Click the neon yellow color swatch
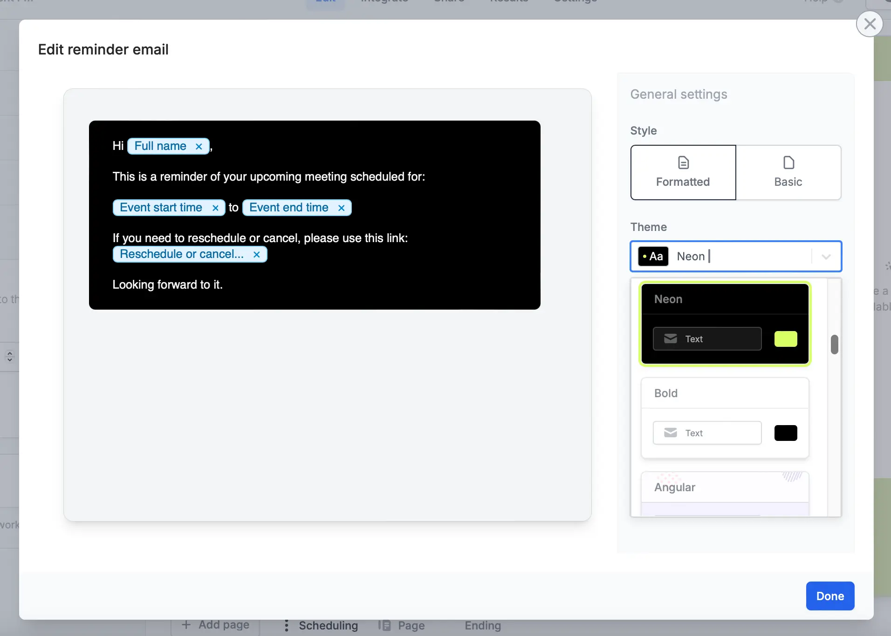 point(786,338)
